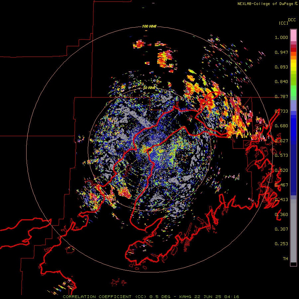Click the 50 NMI range ring label
299x299 pixels.
point(149,88)
